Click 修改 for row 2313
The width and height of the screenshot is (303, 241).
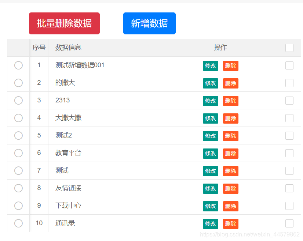[x=211, y=101]
